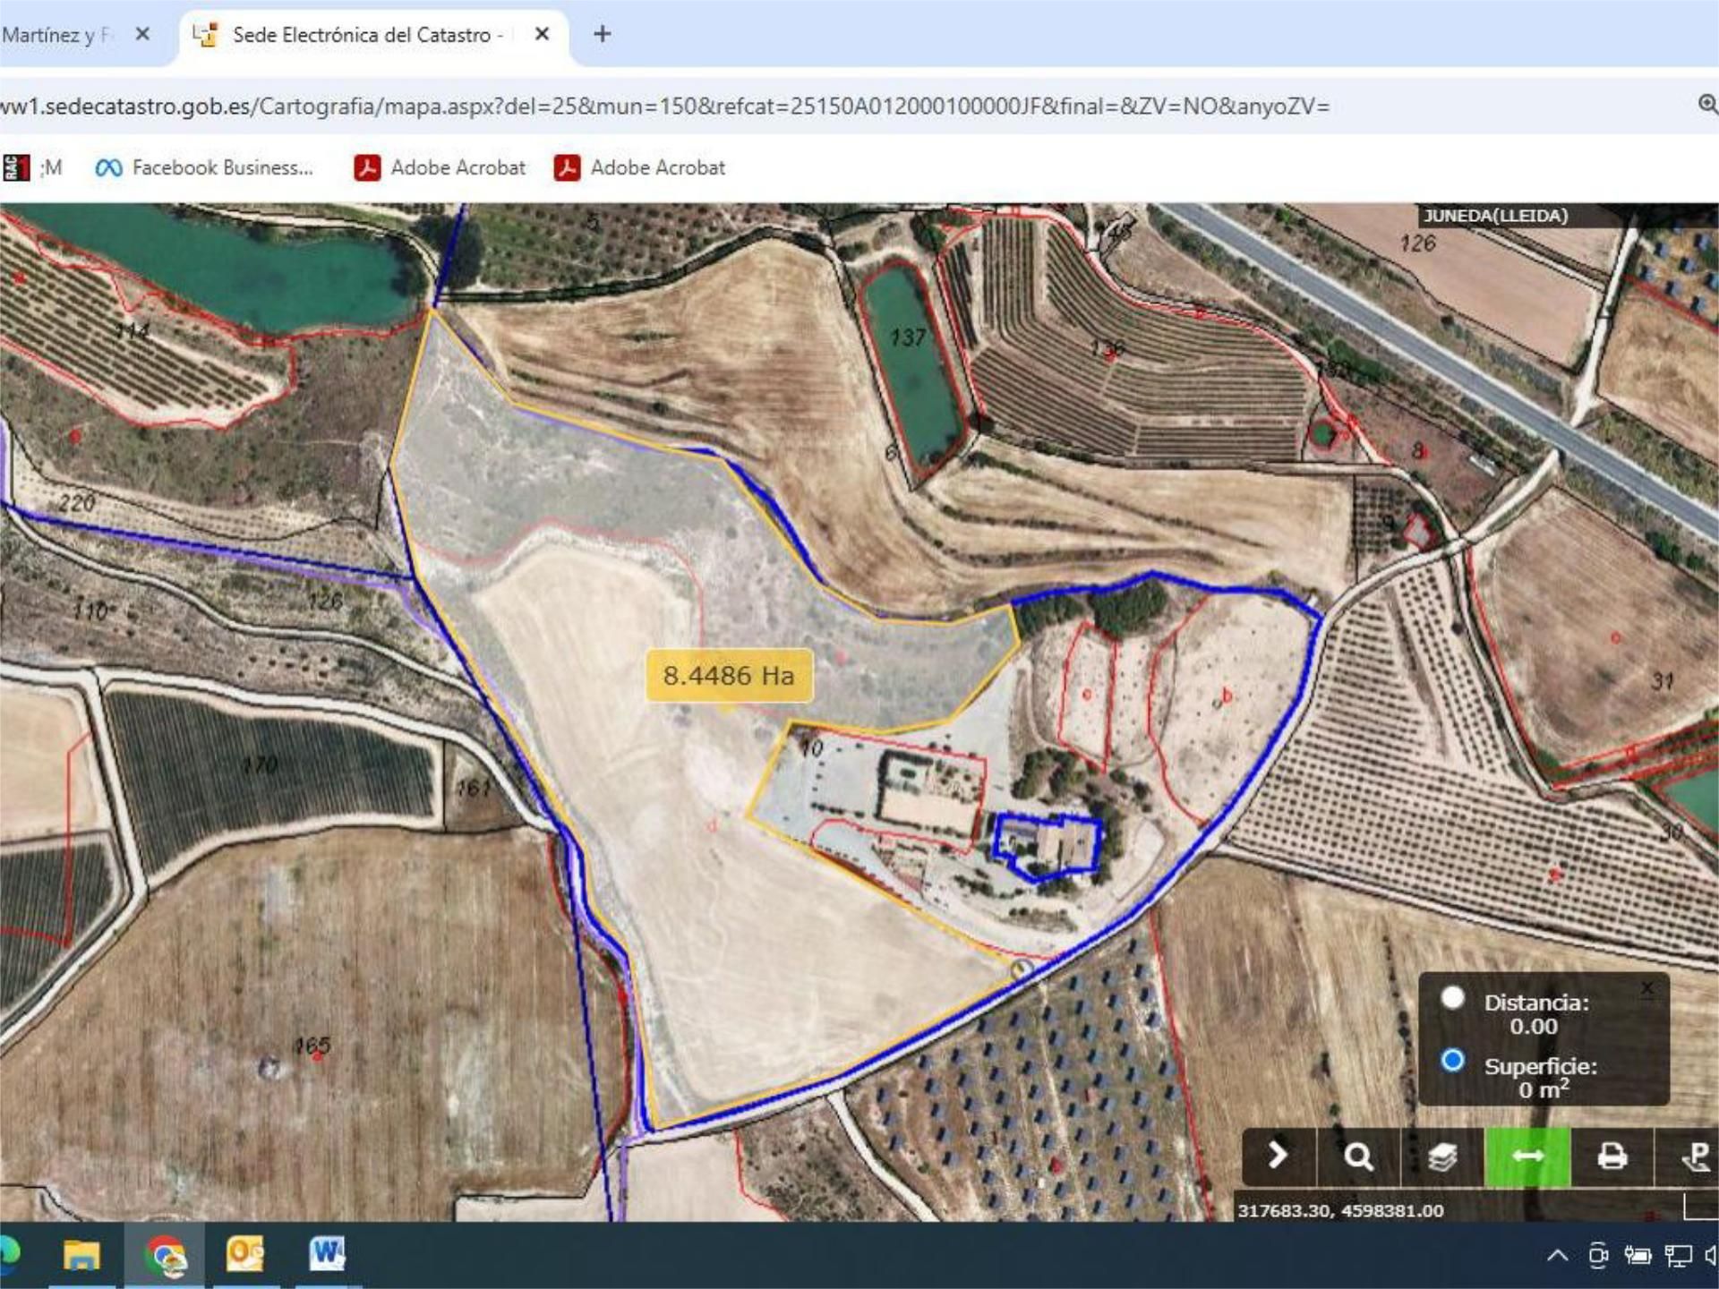This screenshot has height=1289, width=1719.
Task: Open Word from the taskbar
Action: click(x=327, y=1254)
